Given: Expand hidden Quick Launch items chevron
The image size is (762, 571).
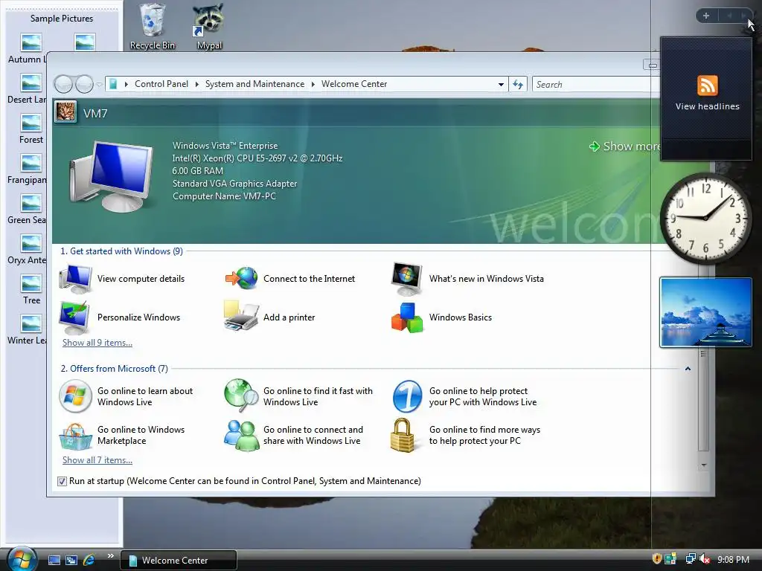Looking at the screenshot, I should pos(110,556).
